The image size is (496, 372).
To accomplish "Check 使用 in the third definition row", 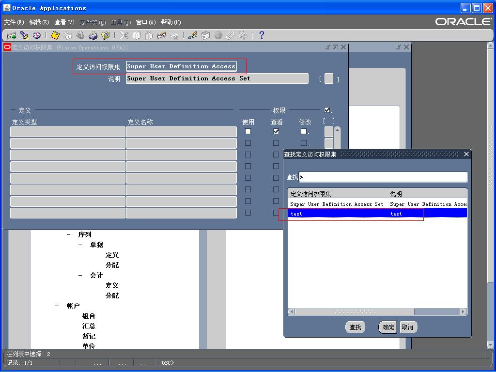I will pos(248,155).
